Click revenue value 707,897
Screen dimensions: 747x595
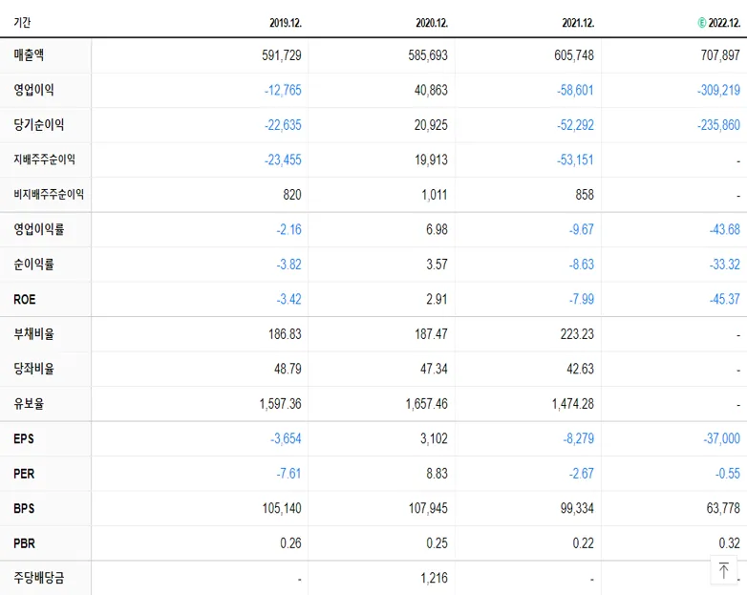pos(720,55)
